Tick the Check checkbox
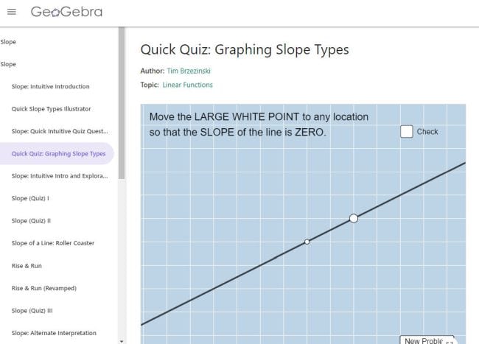The image size is (479, 344). pos(406,132)
